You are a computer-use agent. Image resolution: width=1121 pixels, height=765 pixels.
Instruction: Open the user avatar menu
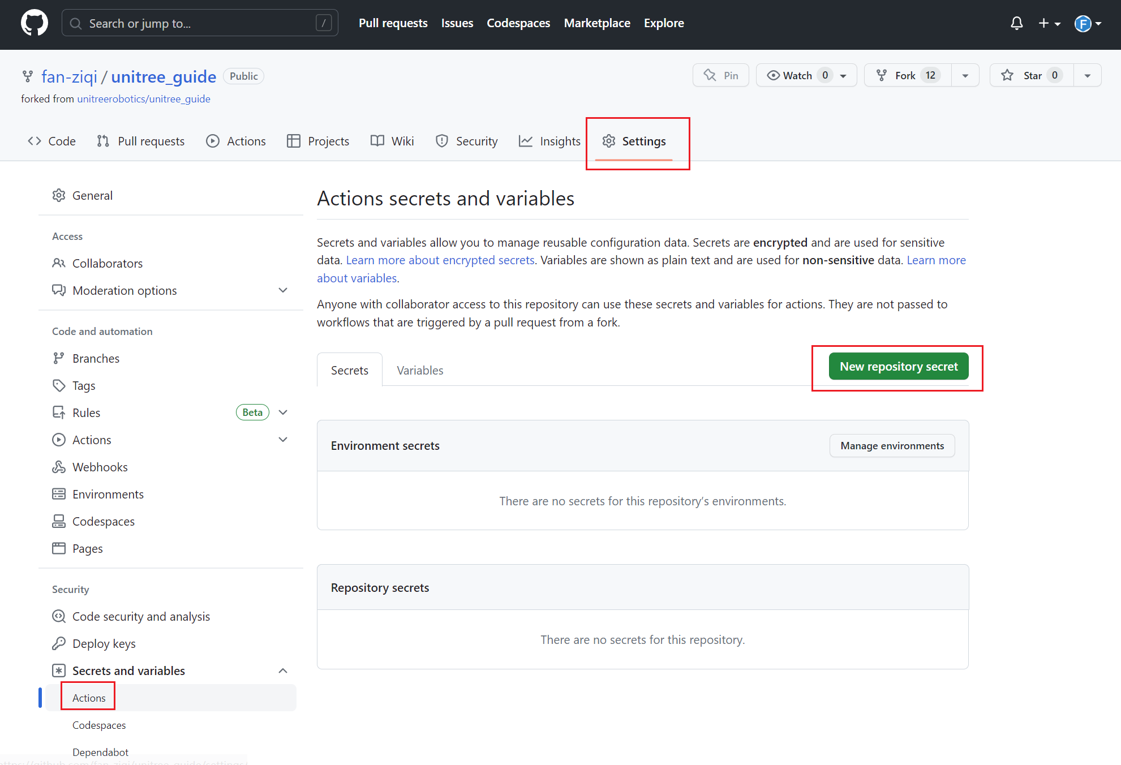point(1088,23)
